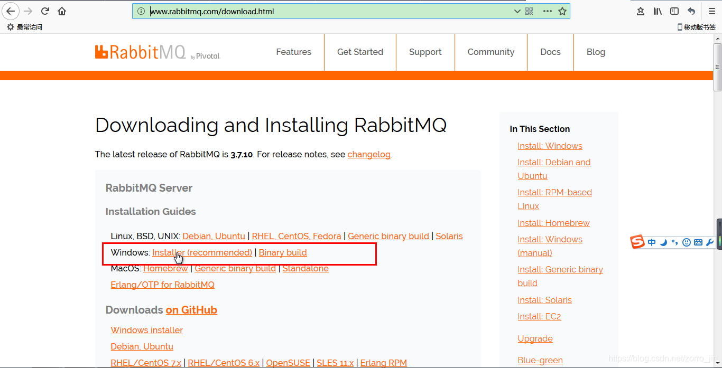The image size is (722, 368).
Task: Open Sogou emoji smiley icon
Action: pos(687,242)
